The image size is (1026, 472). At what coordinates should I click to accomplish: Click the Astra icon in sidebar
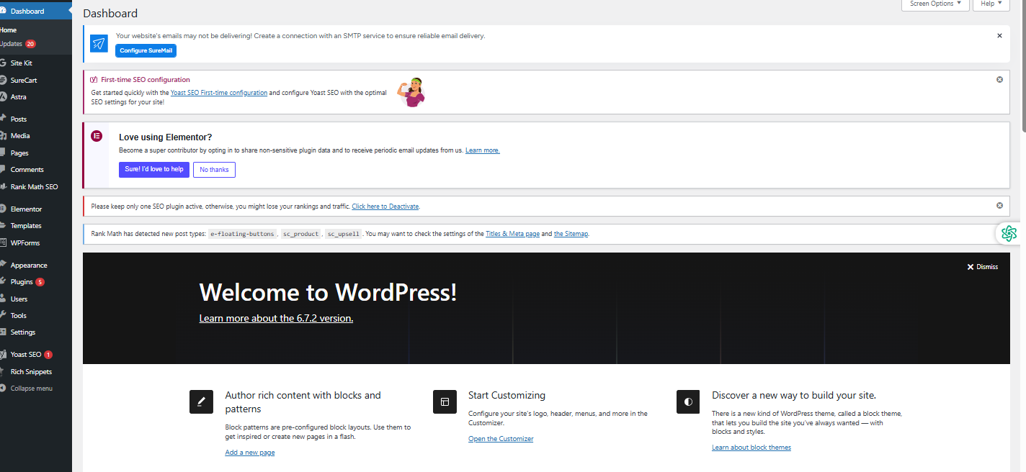point(4,96)
